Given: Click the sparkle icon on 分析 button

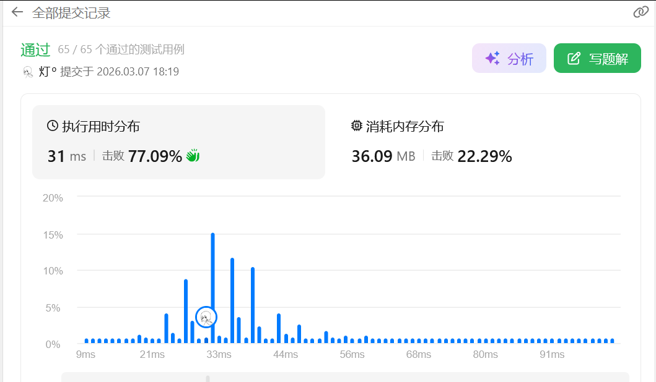Looking at the screenshot, I should click(492, 59).
